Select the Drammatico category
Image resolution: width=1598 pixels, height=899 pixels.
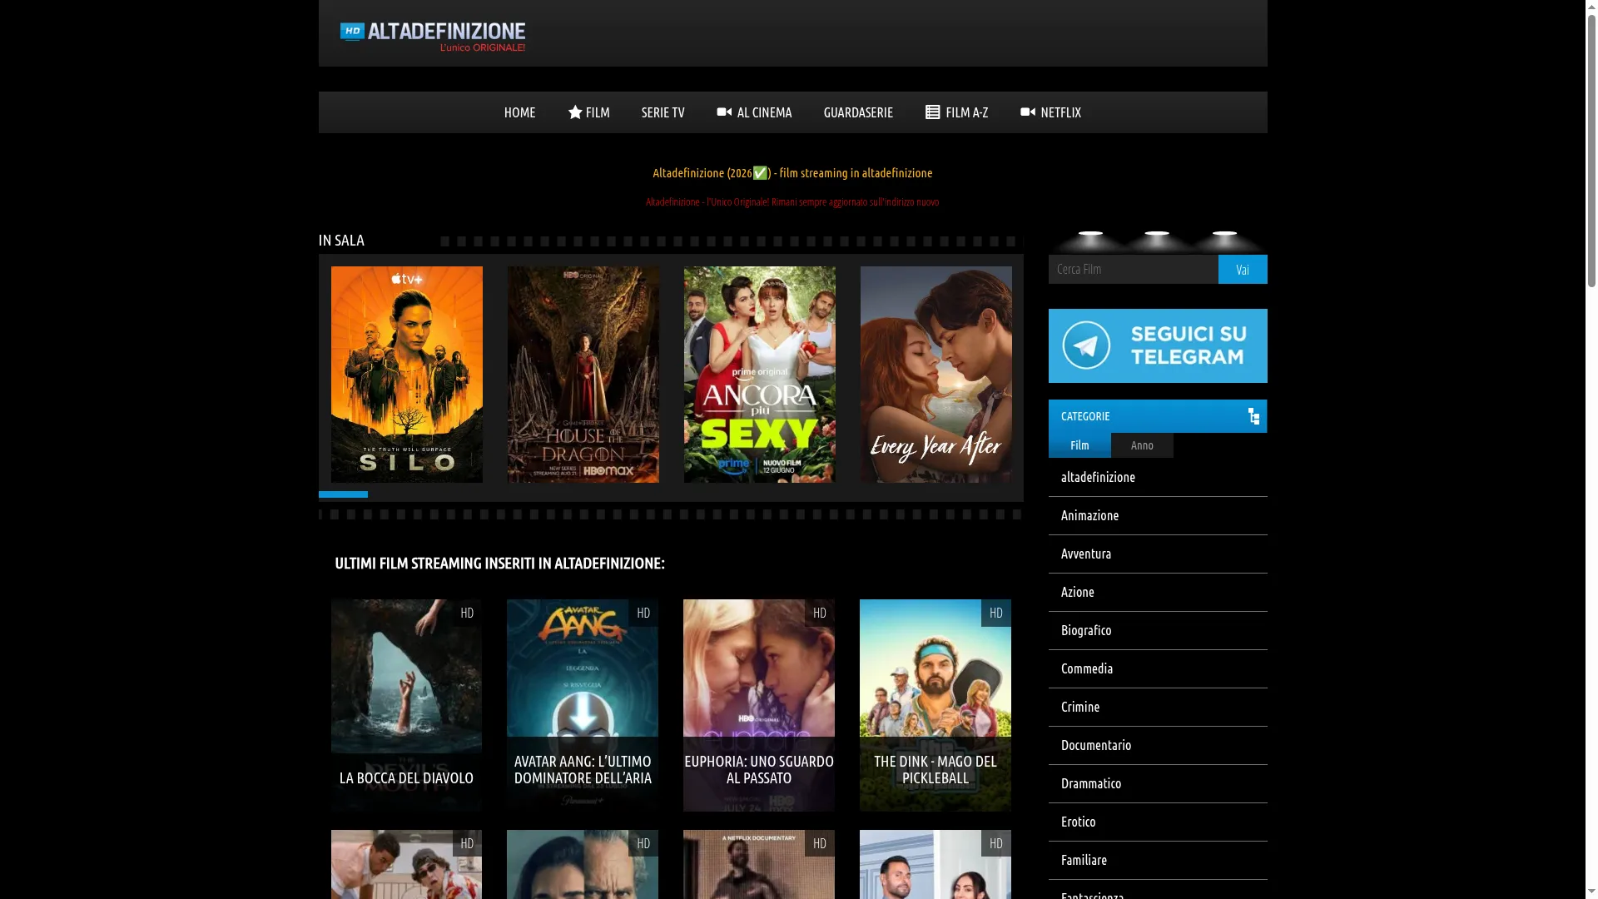tap(1158, 784)
